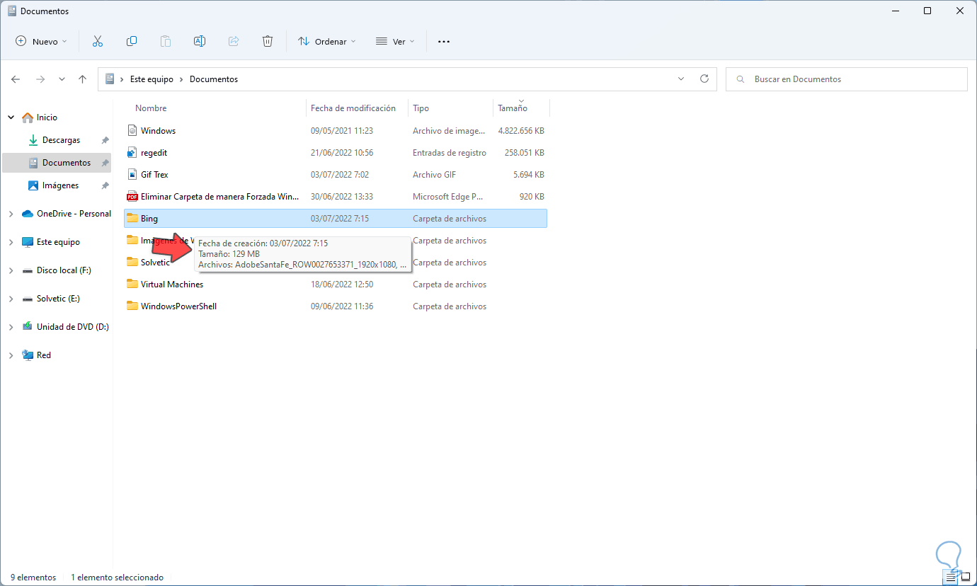Viewport: 977px width, 586px height.
Task: Click the Copy icon in toolbar
Action: click(132, 42)
